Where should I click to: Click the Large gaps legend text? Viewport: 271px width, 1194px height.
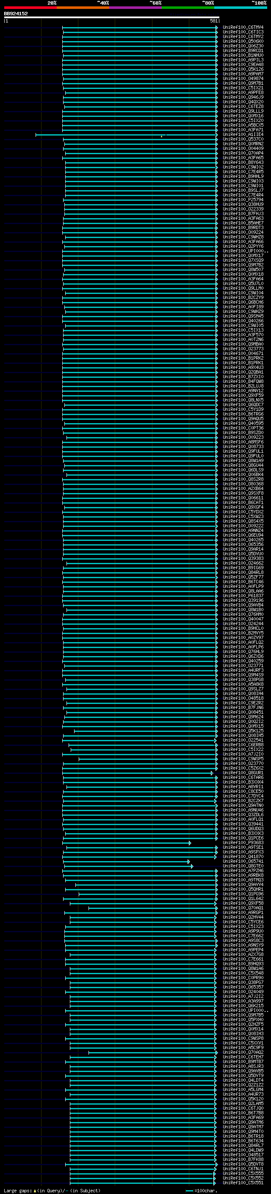point(52,1190)
